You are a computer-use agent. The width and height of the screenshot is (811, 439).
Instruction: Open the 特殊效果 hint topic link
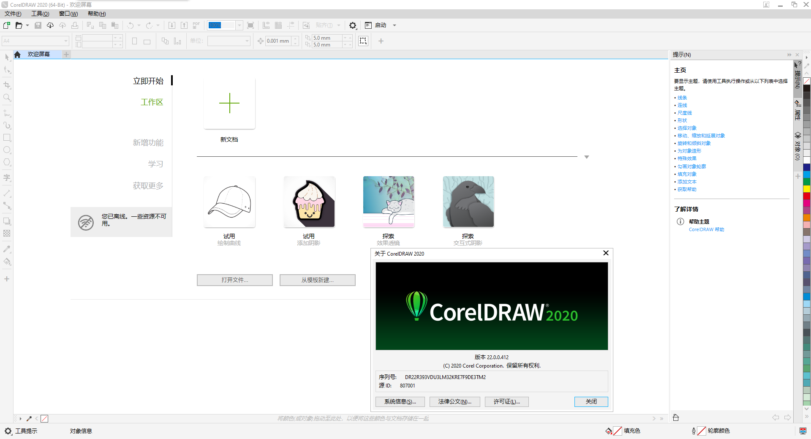[687, 158]
